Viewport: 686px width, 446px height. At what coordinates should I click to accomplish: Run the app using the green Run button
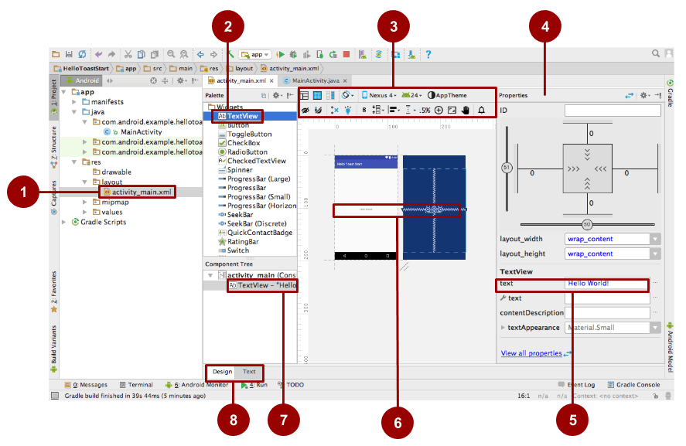282,54
